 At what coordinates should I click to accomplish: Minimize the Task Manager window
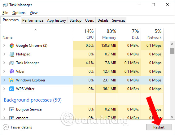(139, 5)
